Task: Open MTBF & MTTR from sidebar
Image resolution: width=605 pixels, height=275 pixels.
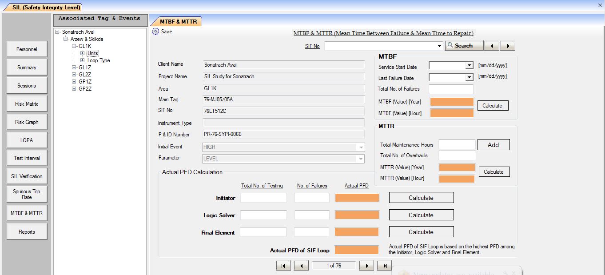Action: [27, 213]
